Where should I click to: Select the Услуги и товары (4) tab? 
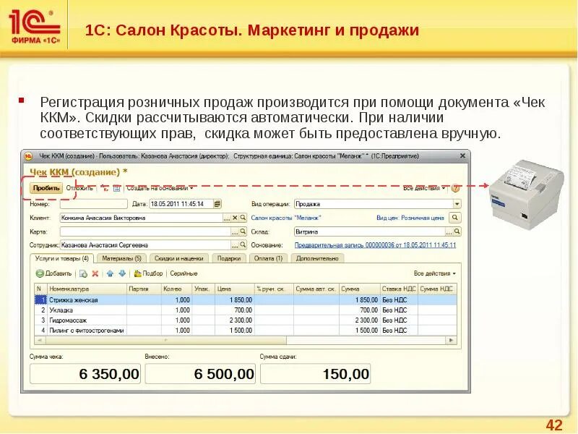pos(62,258)
